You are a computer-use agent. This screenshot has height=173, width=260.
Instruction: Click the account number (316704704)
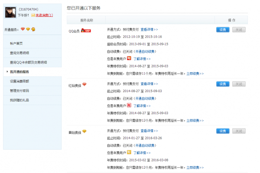click(29, 10)
